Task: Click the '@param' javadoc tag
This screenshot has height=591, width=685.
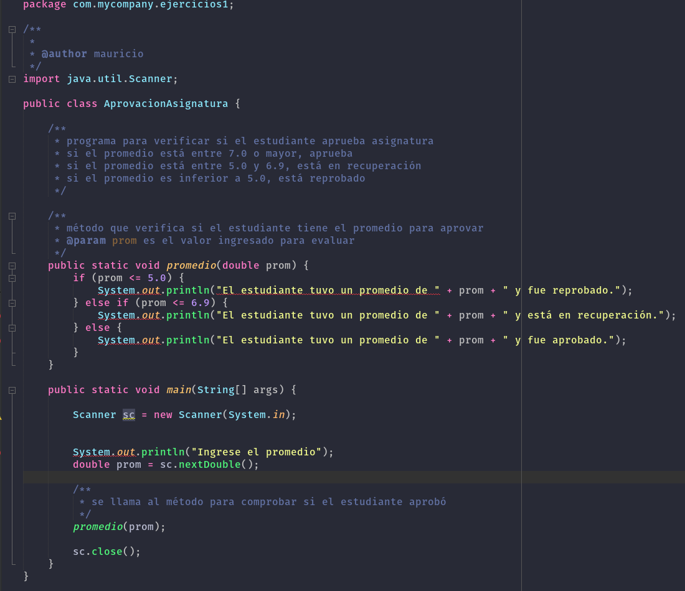Action: [x=86, y=241]
